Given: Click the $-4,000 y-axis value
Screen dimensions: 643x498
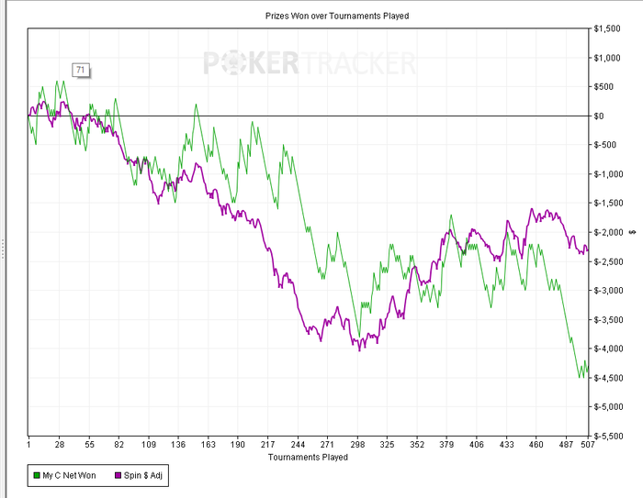Looking at the screenshot, I should 608,349.
